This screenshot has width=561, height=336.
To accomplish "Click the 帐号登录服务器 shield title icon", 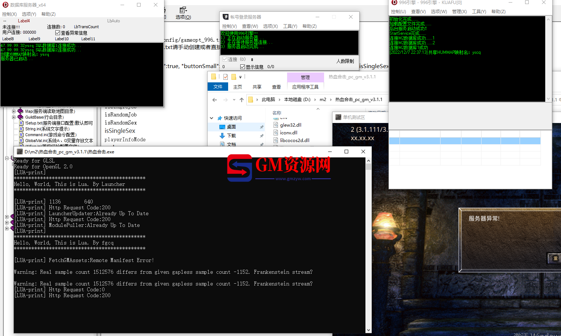I will pos(226,17).
